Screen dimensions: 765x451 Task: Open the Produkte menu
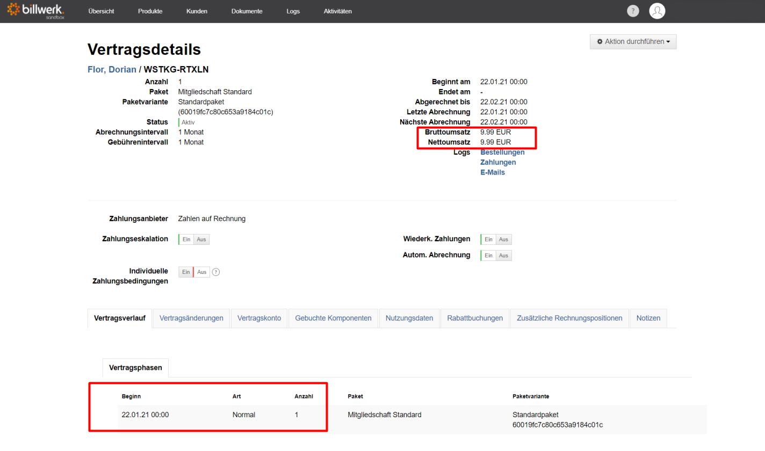click(150, 11)
